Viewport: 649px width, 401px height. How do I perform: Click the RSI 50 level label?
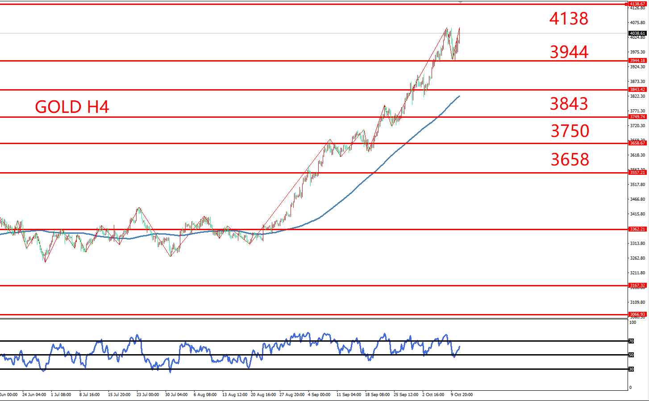(631, 355)
